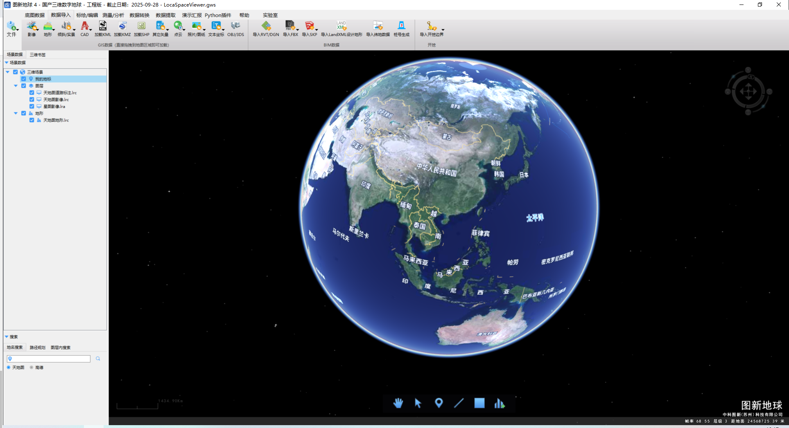Viewport: 789px width, 428px height.
Task: Open the 导入FBX dropdown arrow
Action: coord(297,29)
